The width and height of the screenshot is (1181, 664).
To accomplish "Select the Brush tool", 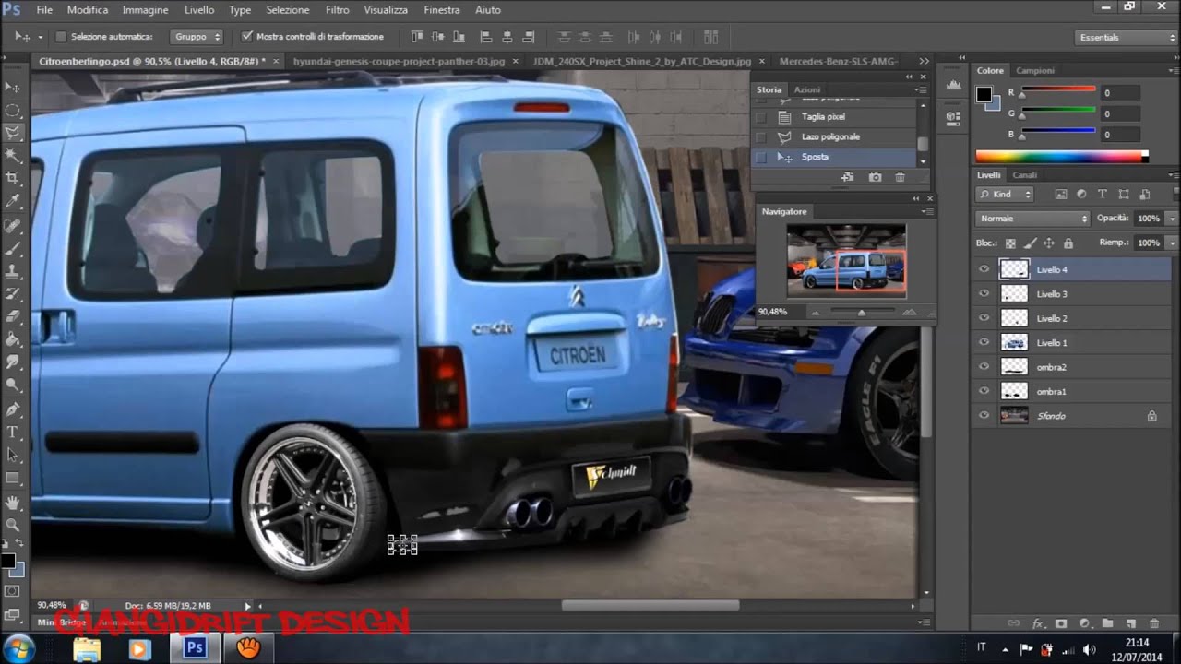I will coord(13,249).
